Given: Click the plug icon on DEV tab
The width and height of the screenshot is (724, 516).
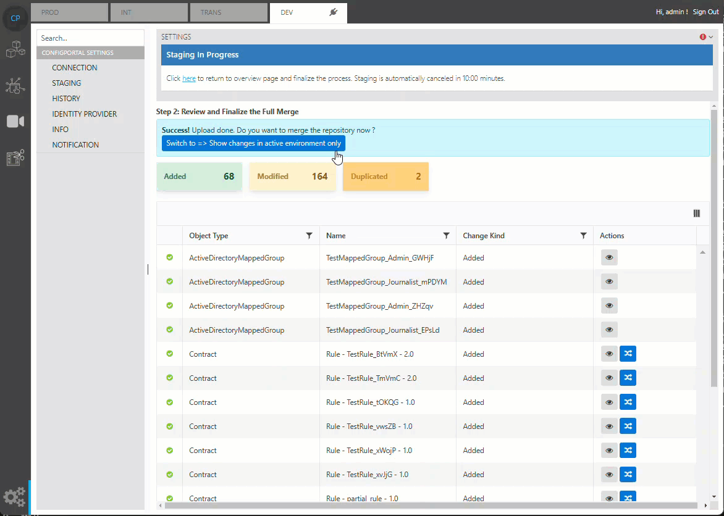Looking at the screenshot, I should 334,12.
